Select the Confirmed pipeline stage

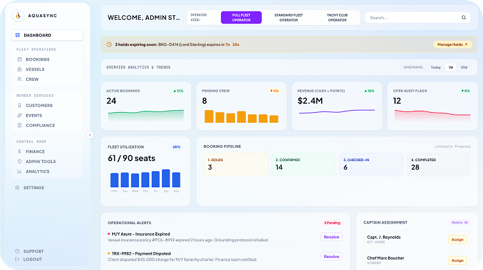303,164
